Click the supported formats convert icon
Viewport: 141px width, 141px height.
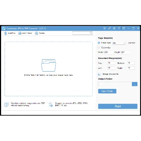(x=51, y=104)
